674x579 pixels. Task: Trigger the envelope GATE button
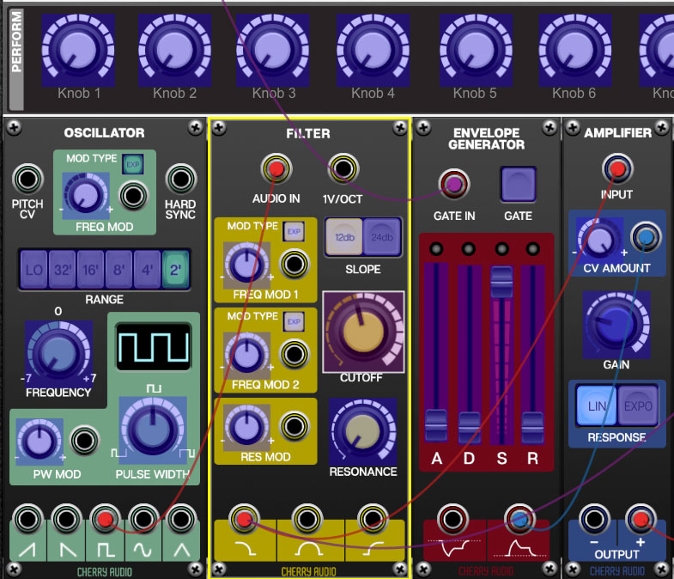519,185
